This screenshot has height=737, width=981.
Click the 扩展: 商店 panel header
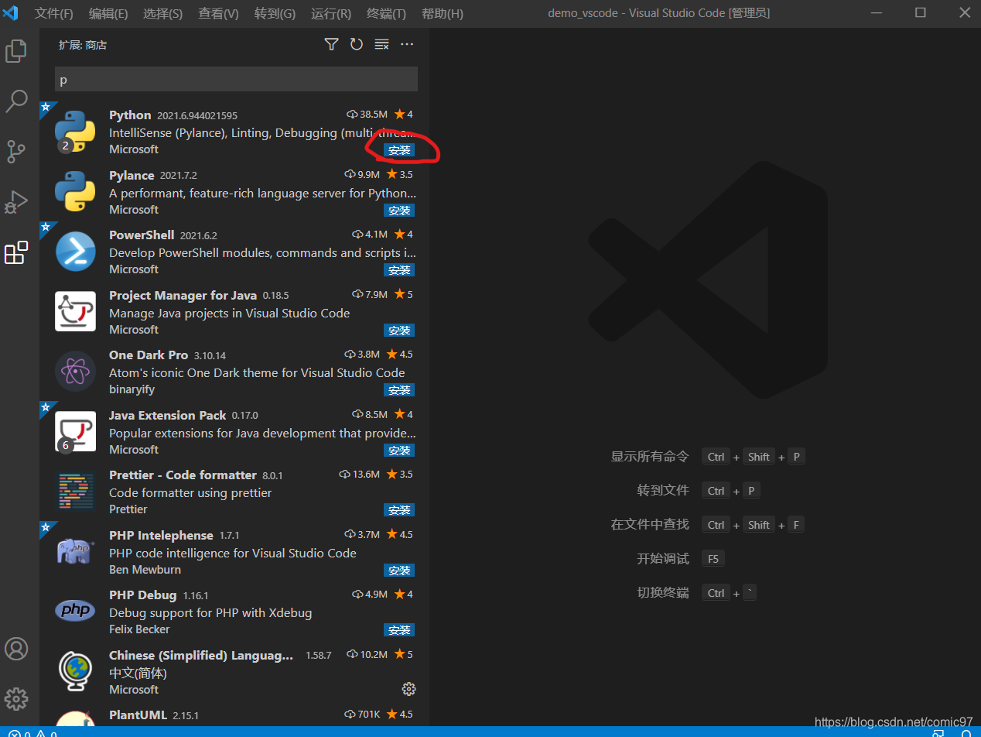click(x=83, y=45)
